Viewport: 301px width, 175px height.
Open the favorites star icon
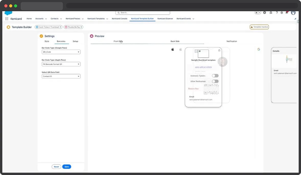coord(256,13)
